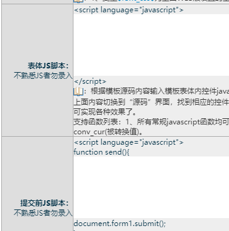Image resolution: width=229 pixels, height=231 pixels.
Task: Click the first <script language="javascript"> line
Action: pyautogui.click(x=128, y=10)
